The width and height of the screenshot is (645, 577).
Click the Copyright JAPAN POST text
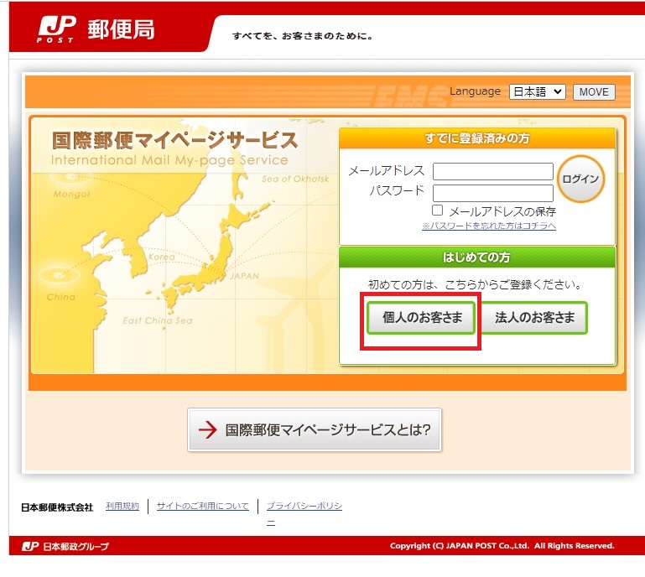point(502,546)
